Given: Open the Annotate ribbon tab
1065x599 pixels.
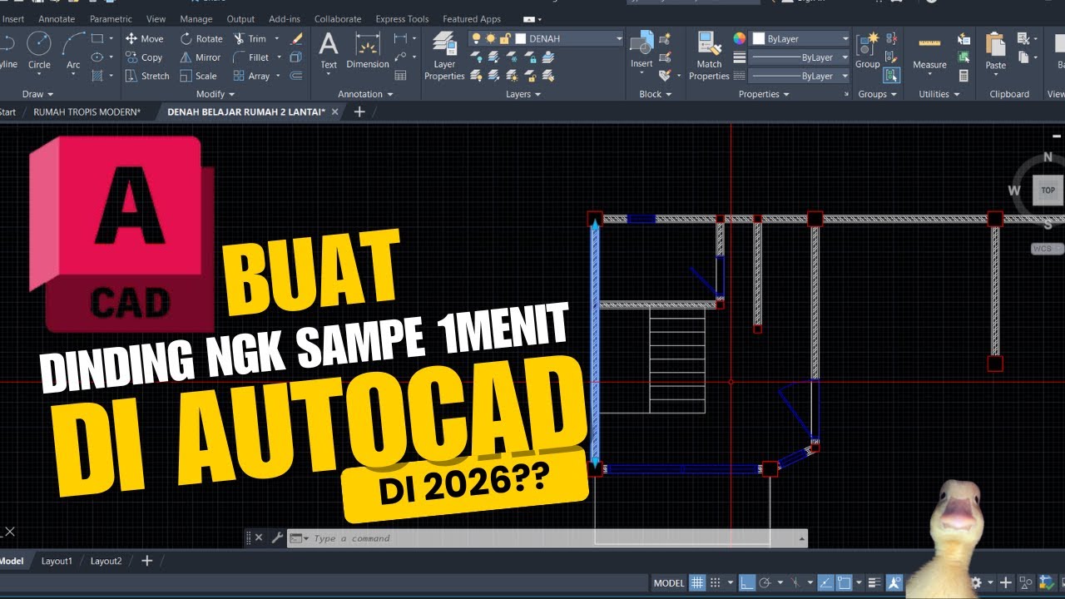Looking at the screenshot, I should 57,19.
